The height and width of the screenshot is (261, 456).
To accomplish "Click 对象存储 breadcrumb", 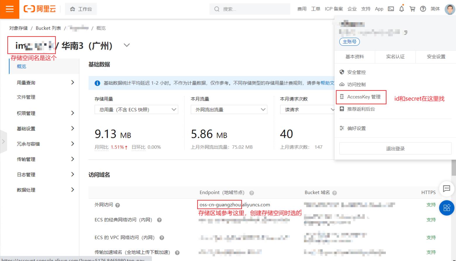I will (x=18, y=28).
